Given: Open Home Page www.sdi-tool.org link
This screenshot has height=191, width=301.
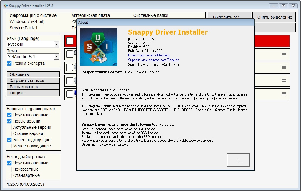Looking at the screenshot, I should click(149, 55).
